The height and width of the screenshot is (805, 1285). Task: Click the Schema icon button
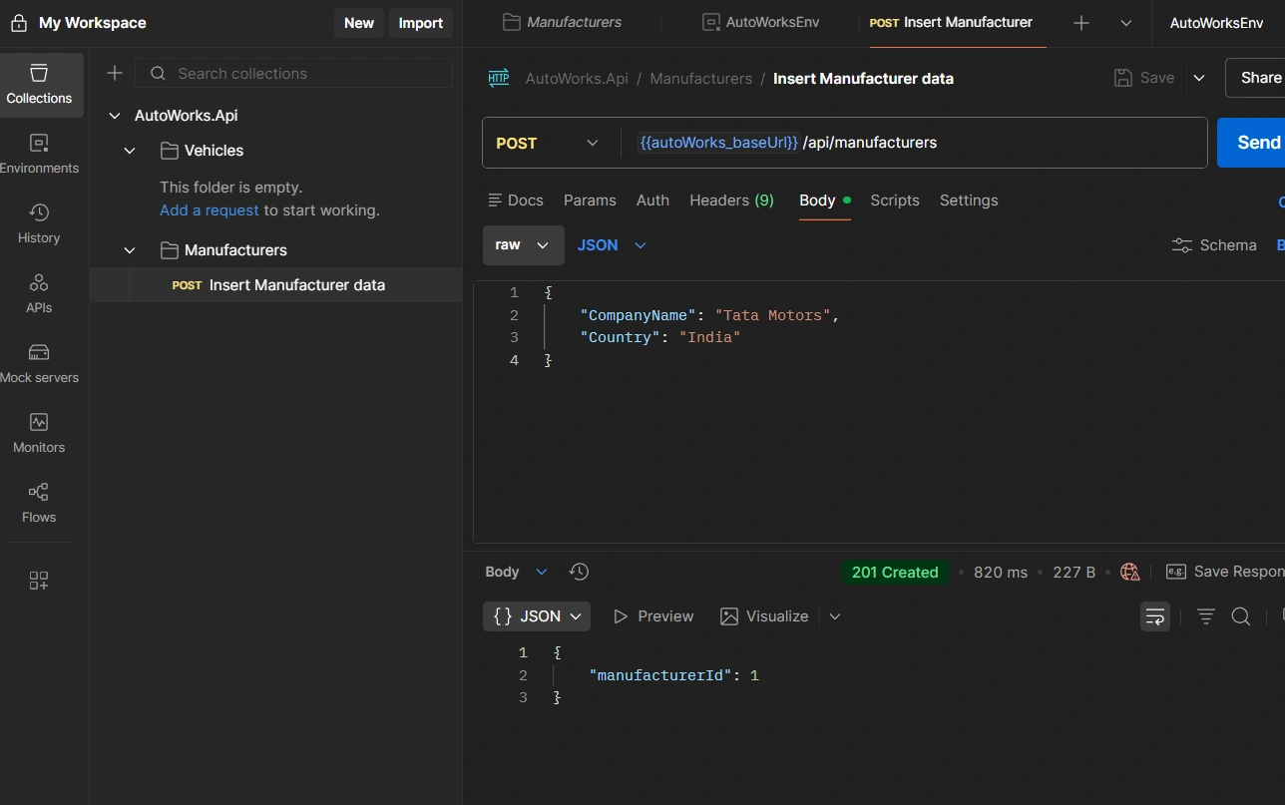1182,245
